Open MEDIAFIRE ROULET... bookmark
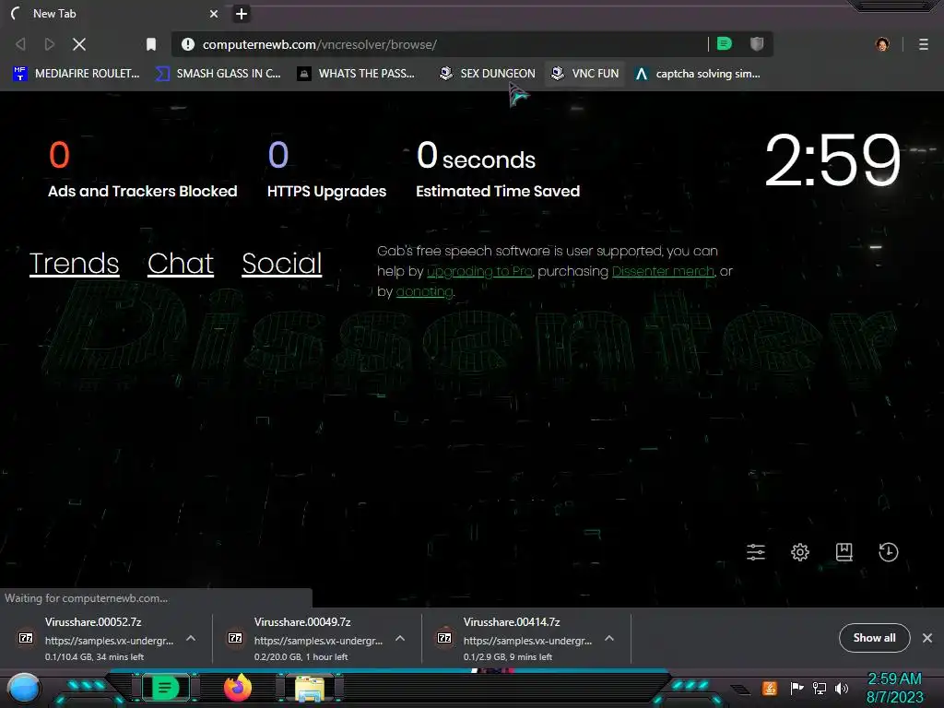This screenshot has width=944, height=708. 77,74
